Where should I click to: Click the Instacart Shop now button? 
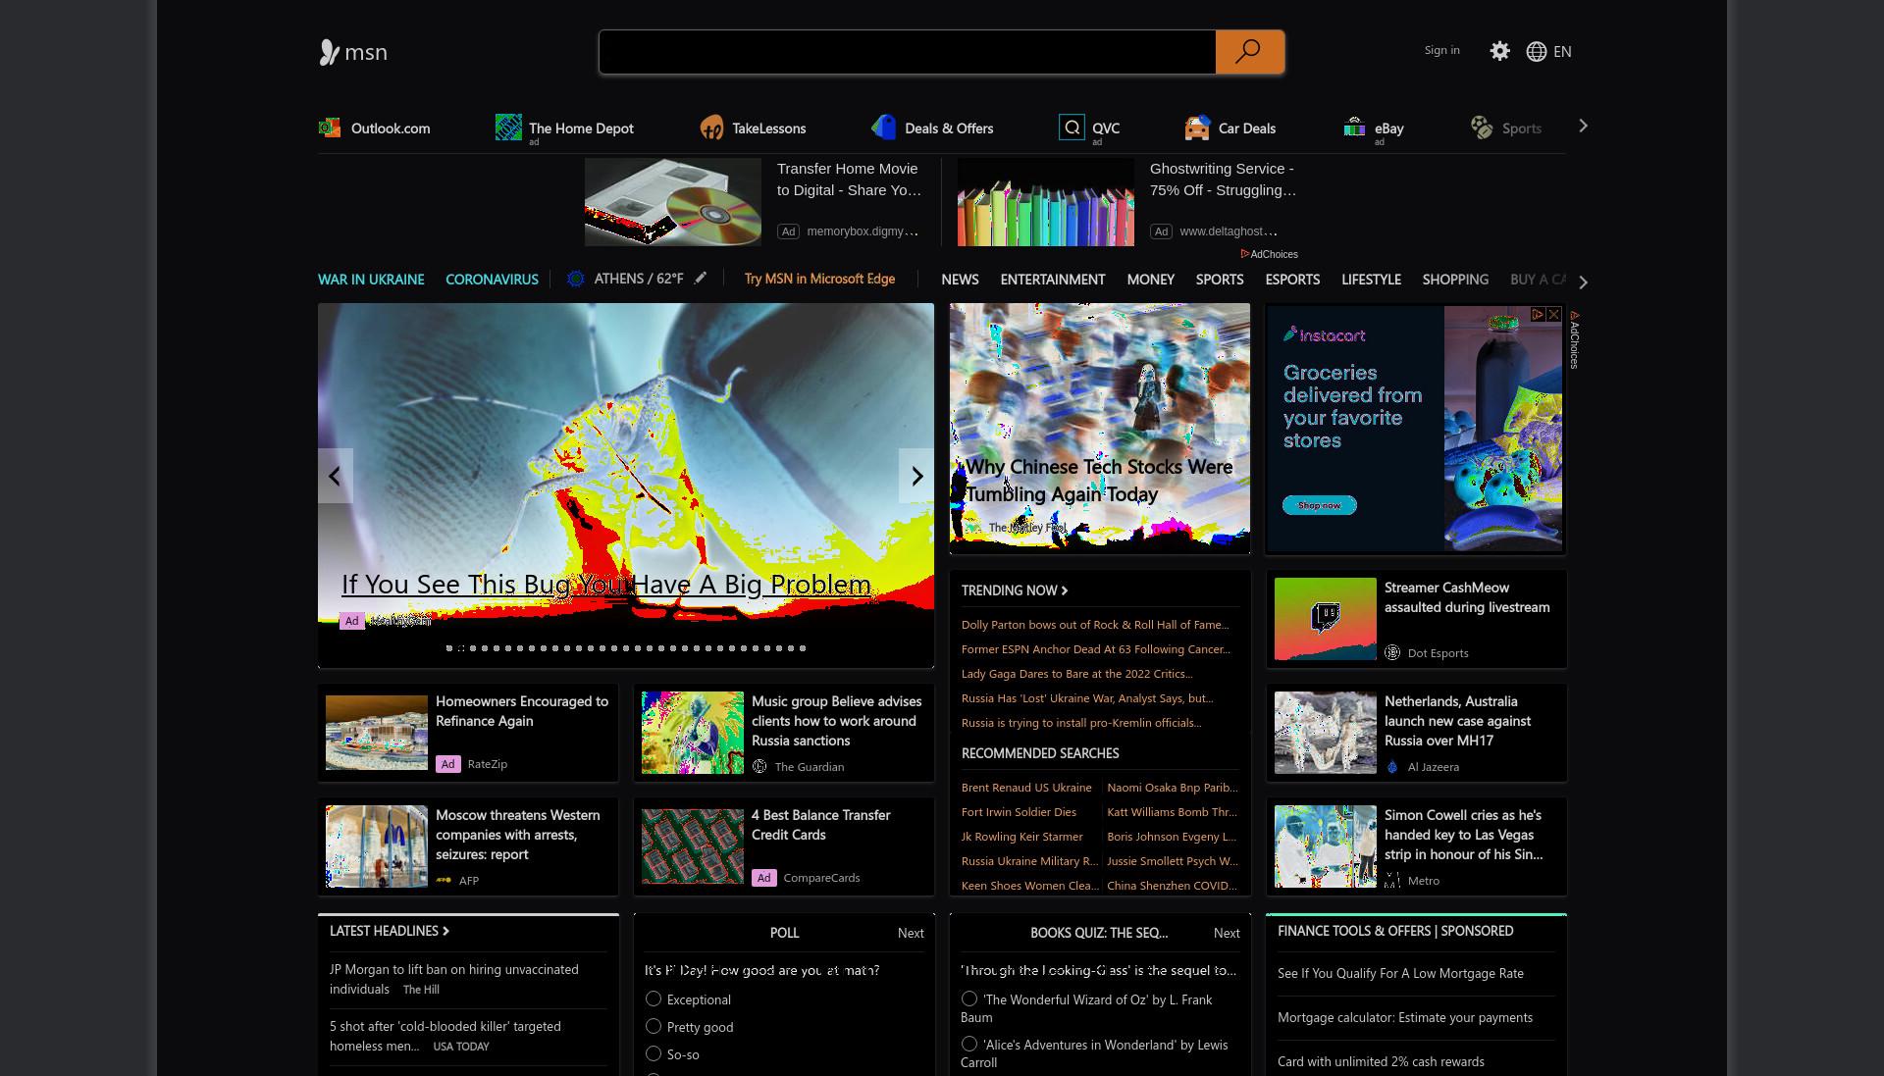1319,505
